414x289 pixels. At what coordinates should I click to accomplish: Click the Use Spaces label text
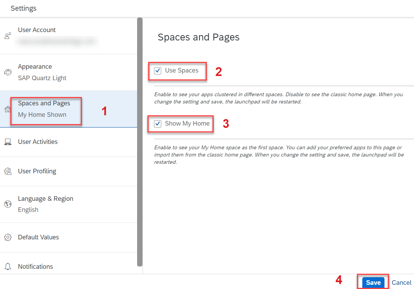pos(182,71)
